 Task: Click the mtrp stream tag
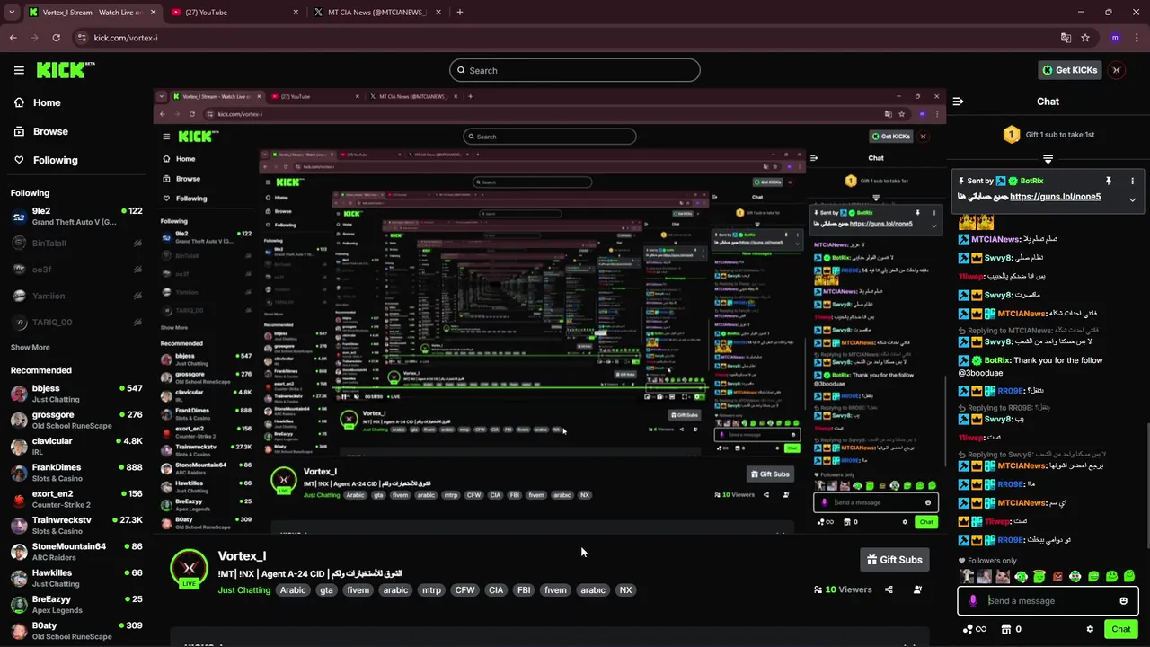tap(432, 590)
